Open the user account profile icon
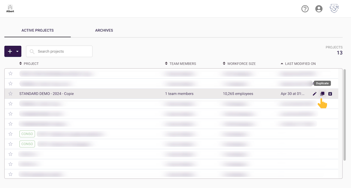 pyautogui.click(x=319, y=9)
